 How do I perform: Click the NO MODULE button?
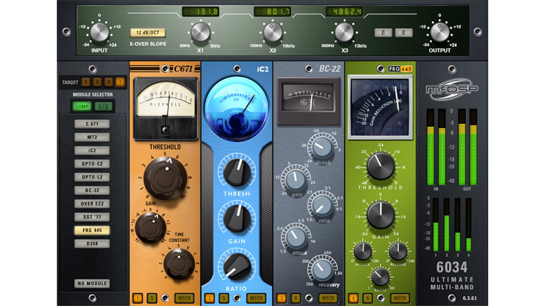pyautogui.click(x=92, y=283)
